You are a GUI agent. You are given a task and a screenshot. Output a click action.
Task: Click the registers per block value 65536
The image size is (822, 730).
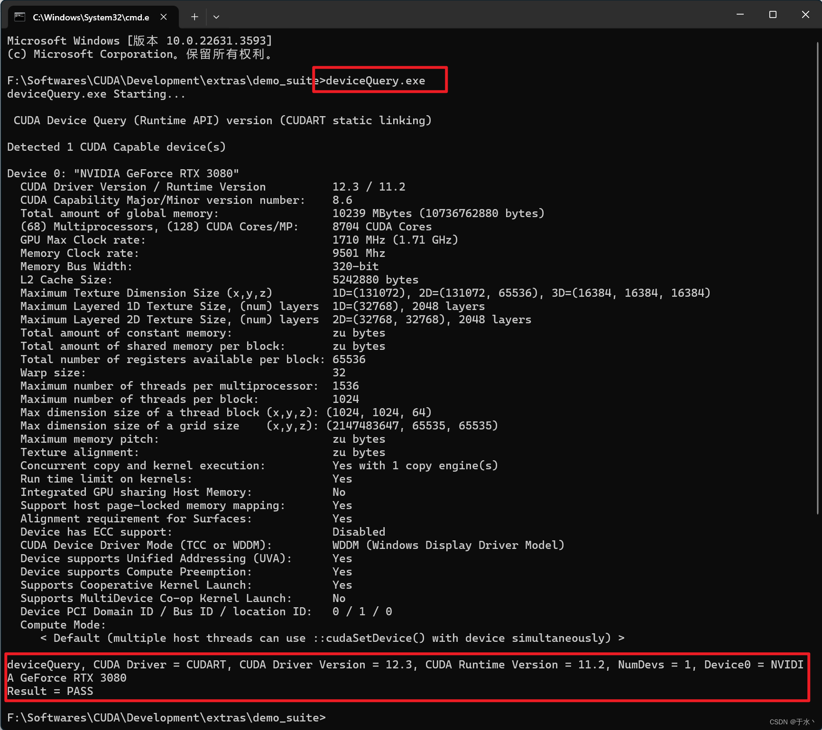tap(349, 359)
